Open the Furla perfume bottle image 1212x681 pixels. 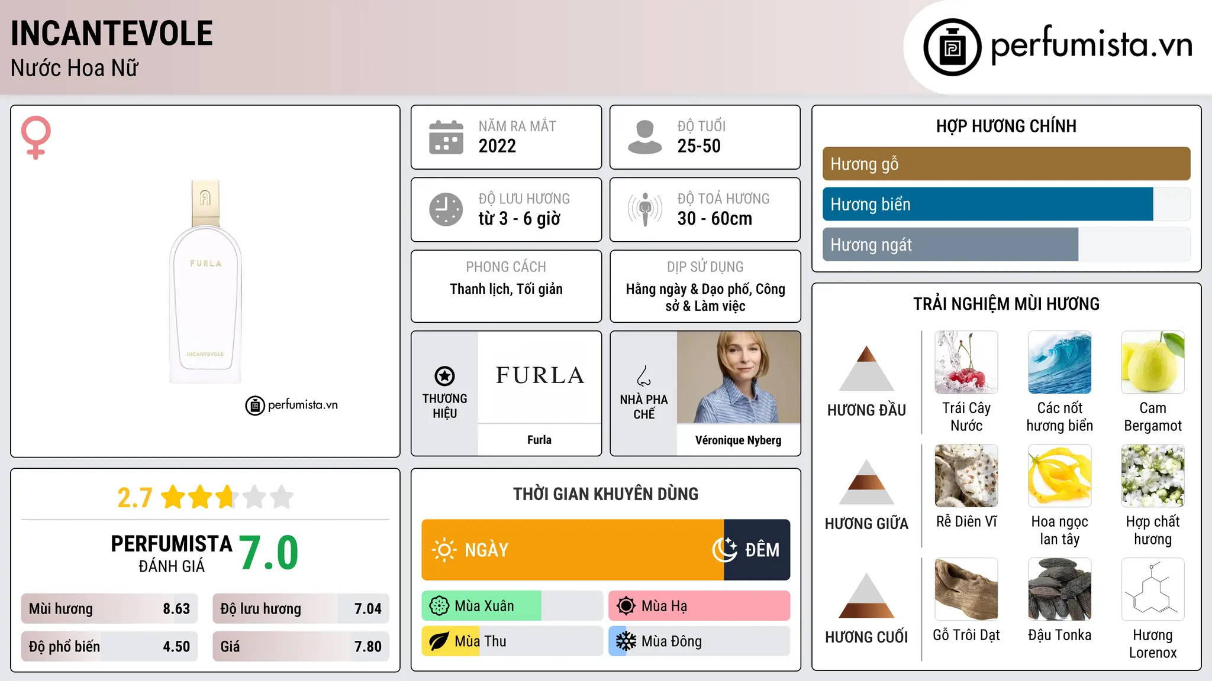(205, 282)
